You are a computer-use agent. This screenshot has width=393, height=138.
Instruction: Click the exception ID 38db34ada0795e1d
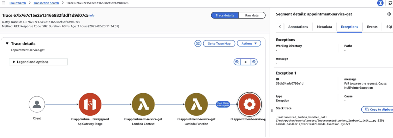[290, 83]
